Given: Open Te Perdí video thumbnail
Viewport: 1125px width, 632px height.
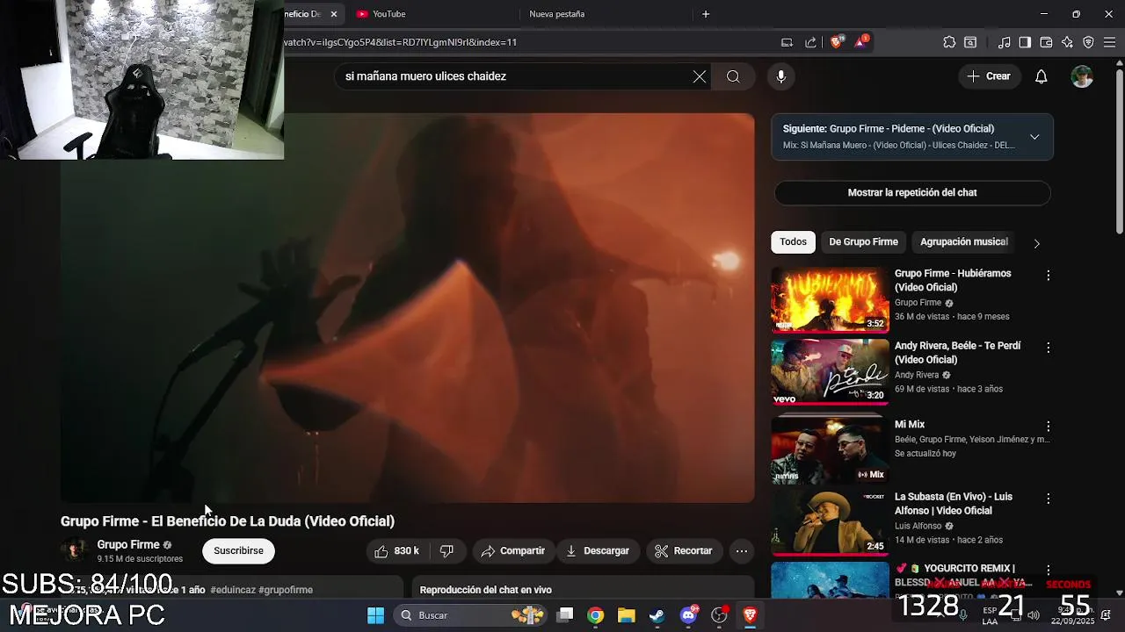Looking at the screenshot, I should [x=830, y=372].
